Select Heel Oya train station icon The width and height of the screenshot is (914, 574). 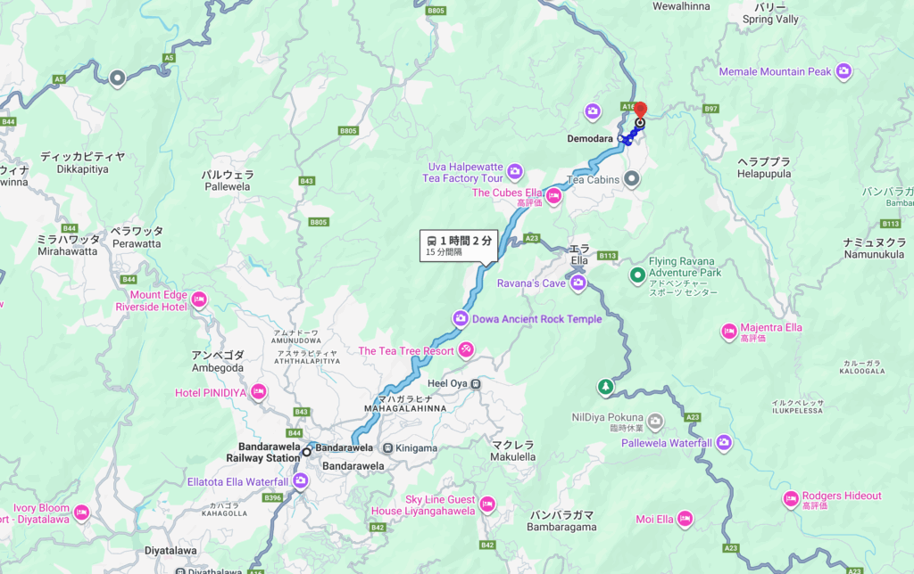pyautogui.click(x=476, y=383)
